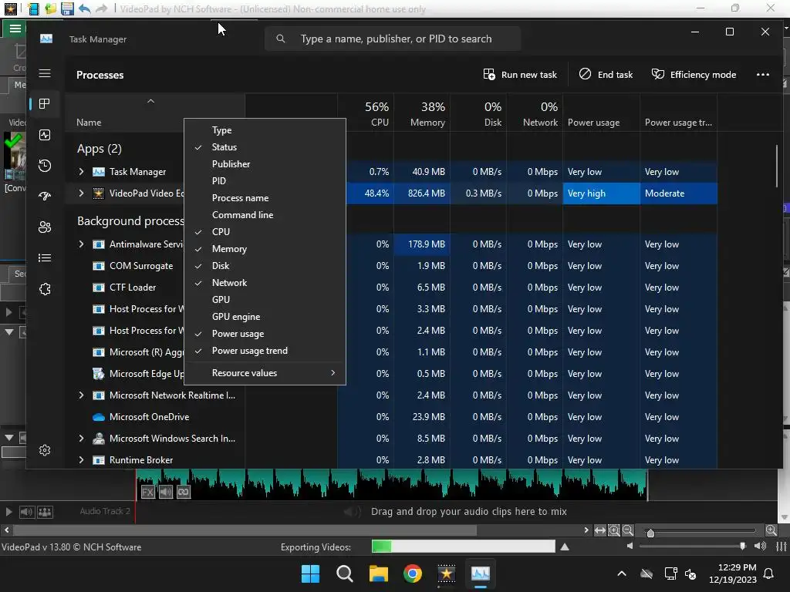This screenshot has height=592, width=790.
Task: Open File Explorer from taskbar
Action: (378, 573)
